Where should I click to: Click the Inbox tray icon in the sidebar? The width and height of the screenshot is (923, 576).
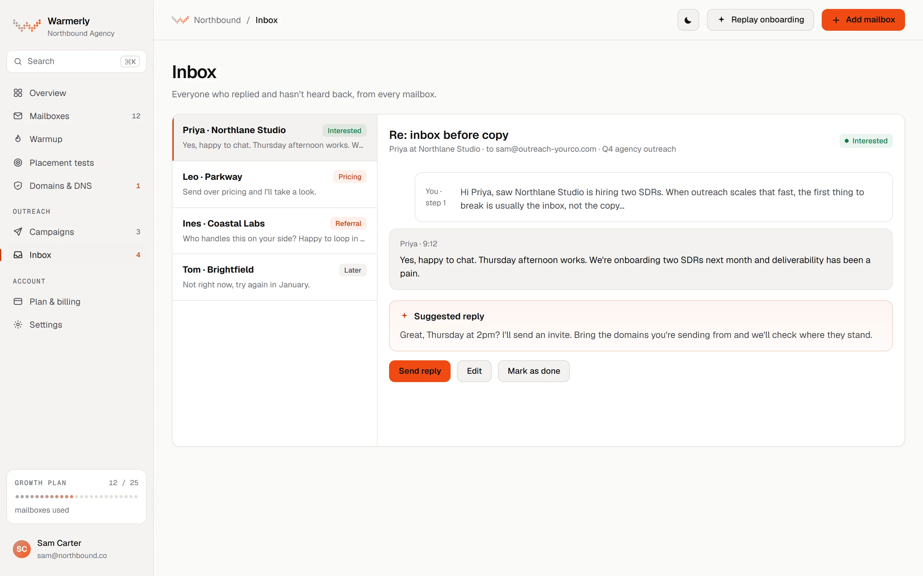click(18, 255)
